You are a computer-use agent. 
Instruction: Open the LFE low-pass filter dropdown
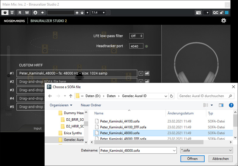136,36
